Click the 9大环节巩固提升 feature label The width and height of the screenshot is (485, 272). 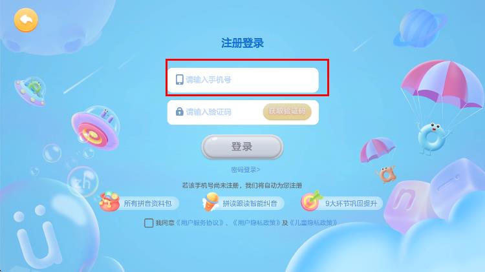click(x=351, y=204)
